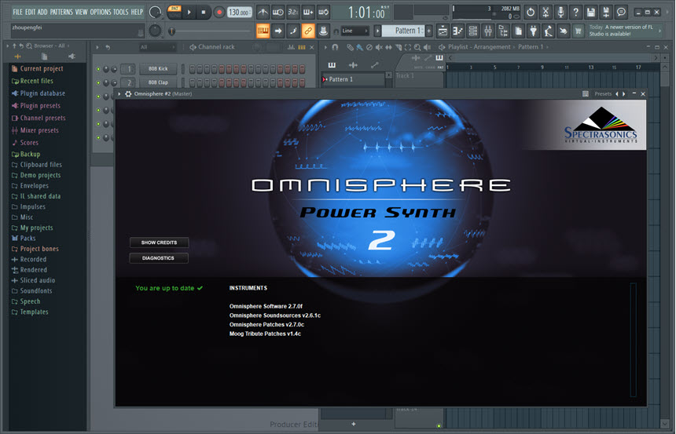
Task: Open the PATTERNS menu
Action: (x=61, y=12)
